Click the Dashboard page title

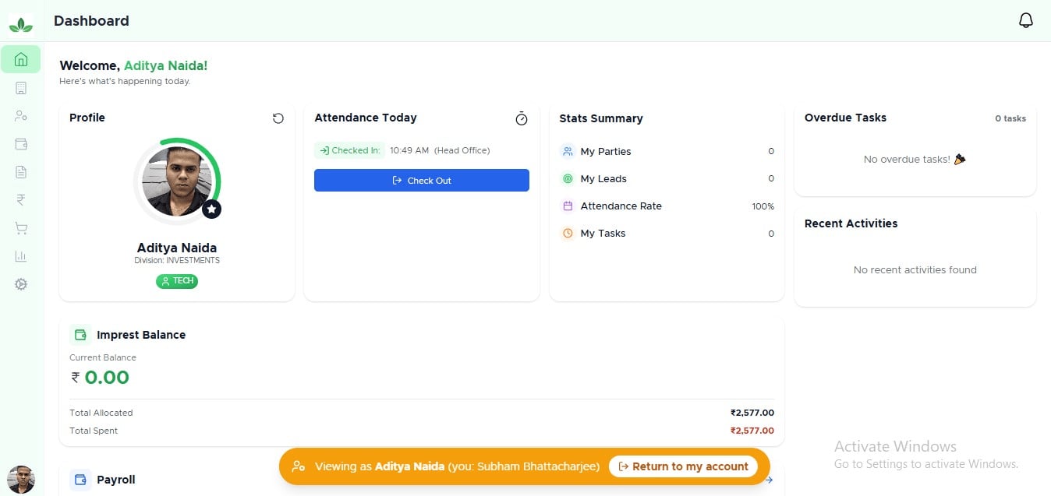click(91, 21)
